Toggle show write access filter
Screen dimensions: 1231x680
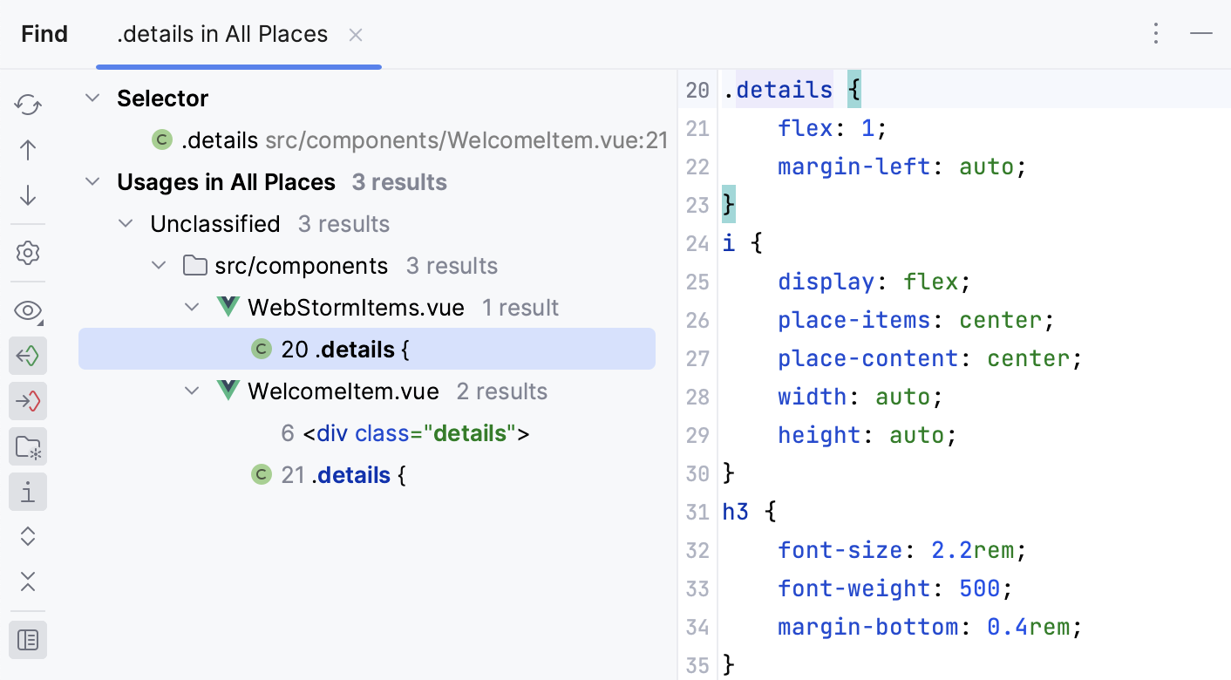point(28,401)
